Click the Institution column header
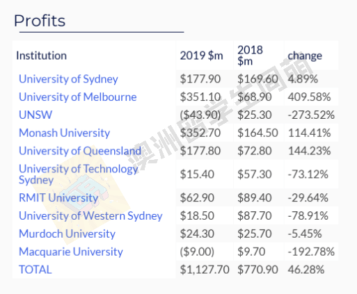The image size is (357, 294). point(42,56)
